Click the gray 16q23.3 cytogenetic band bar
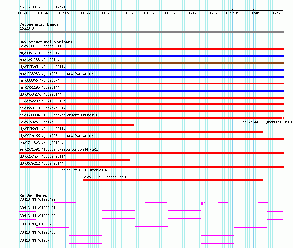293x248 pixels. click(151, 32)
